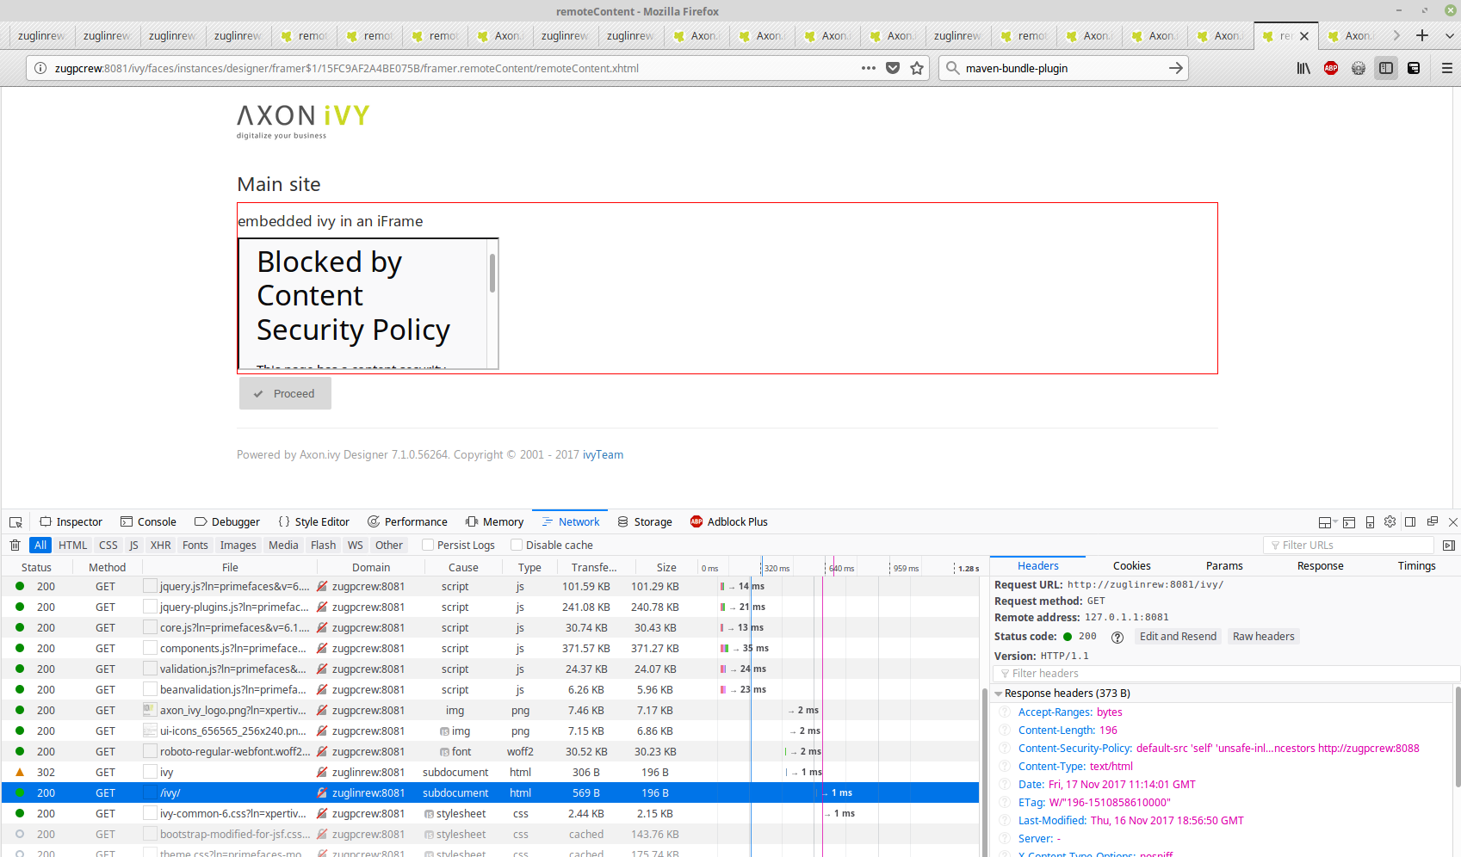The image size is (1461, 857).
Task: Toggle network details pane icon
Action: tap(1449, 546)
